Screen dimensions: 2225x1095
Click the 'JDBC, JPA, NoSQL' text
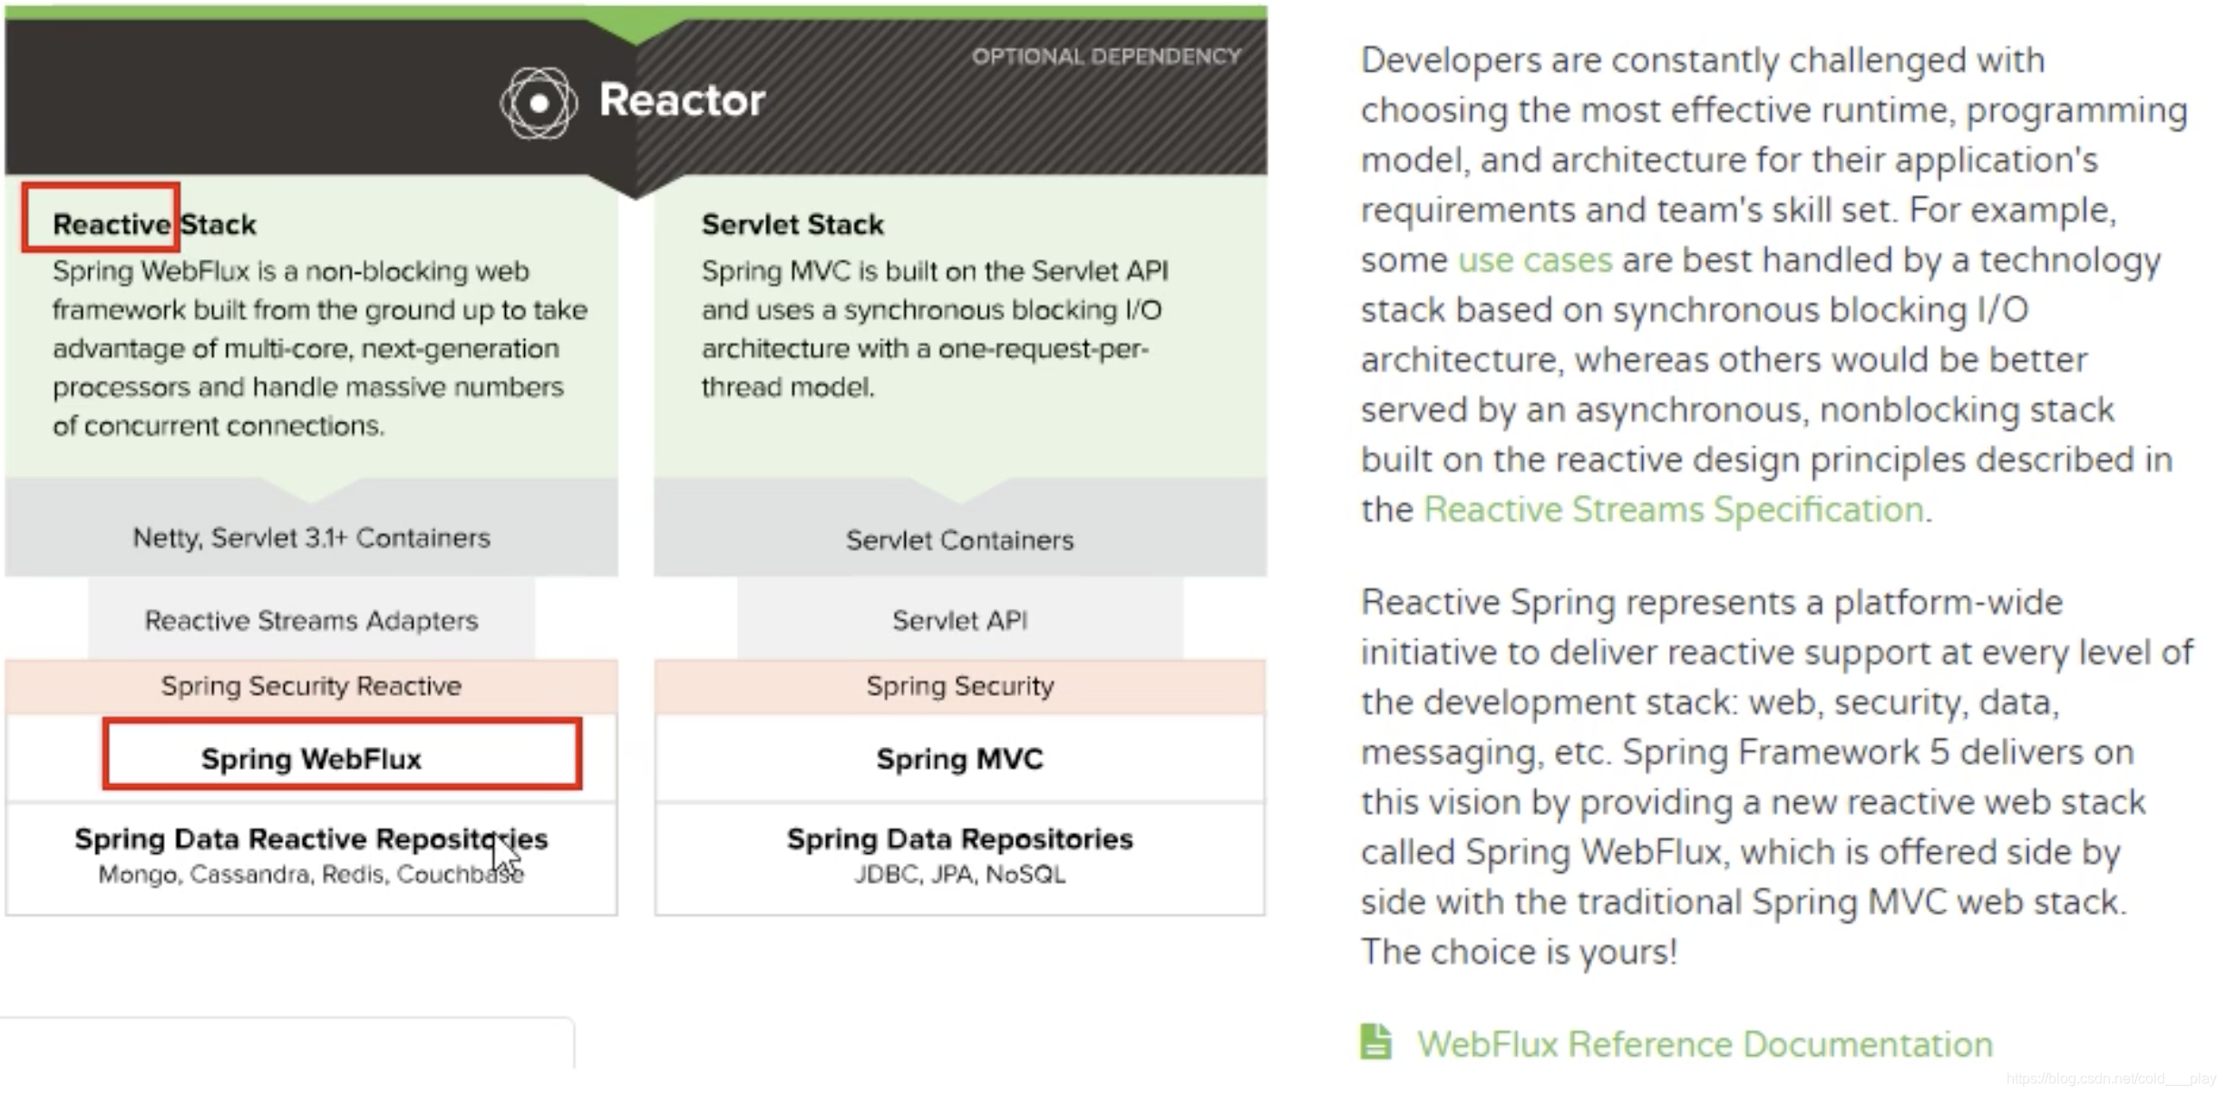pos(960,874)
